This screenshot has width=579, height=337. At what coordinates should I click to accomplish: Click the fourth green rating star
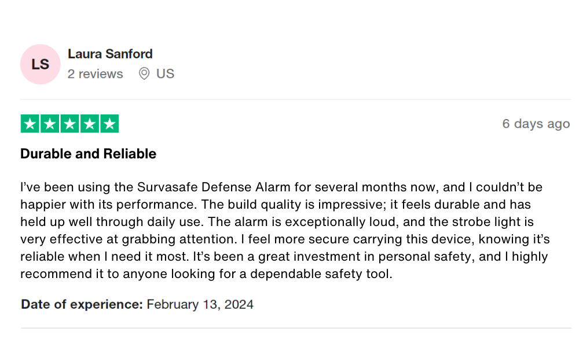pos(89,124)
